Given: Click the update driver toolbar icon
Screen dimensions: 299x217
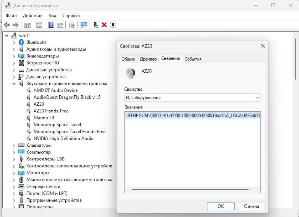Looking at the screenshot, I should click(72, 25).
